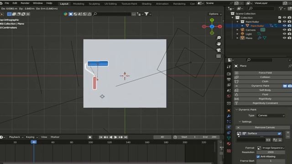Toggle camera view gizmo icon
The width and height of the screenshot is (292, 164).
219,50
